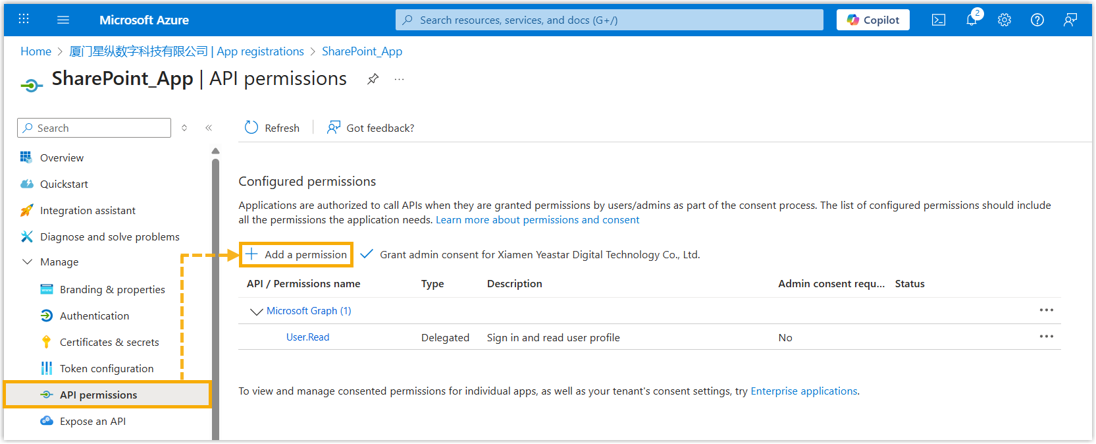Select Authentication in the sidebar

(x=94, y=316)
